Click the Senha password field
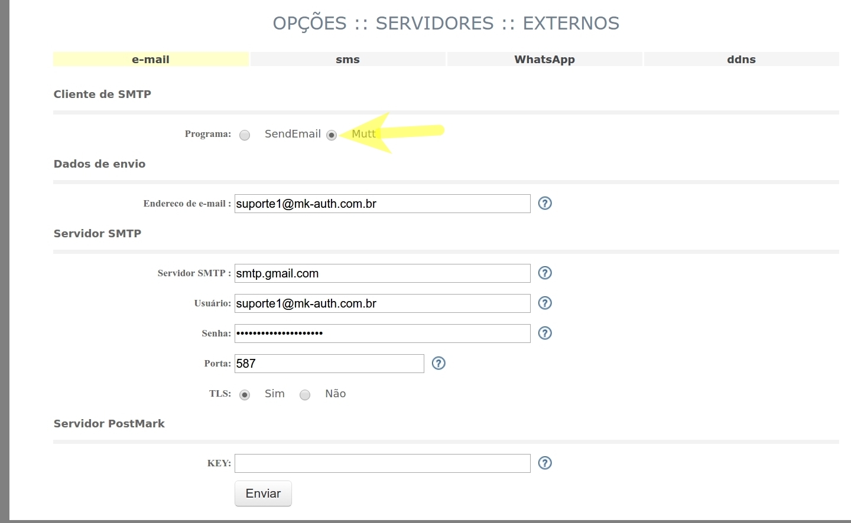This screenshot has height=523, width=851. (x=382, y=334)
